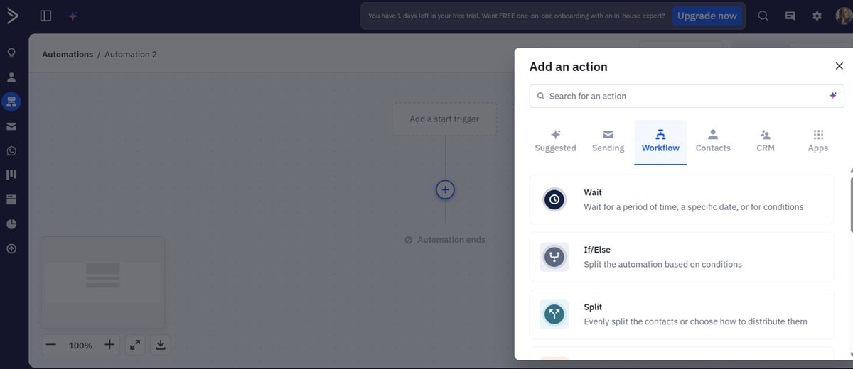This screenshot has height=369, width=853.
Task: Switch to the Apps tab
Action: (818, 141)
